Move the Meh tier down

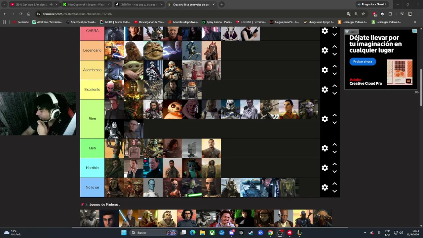(x=334, y=152)
